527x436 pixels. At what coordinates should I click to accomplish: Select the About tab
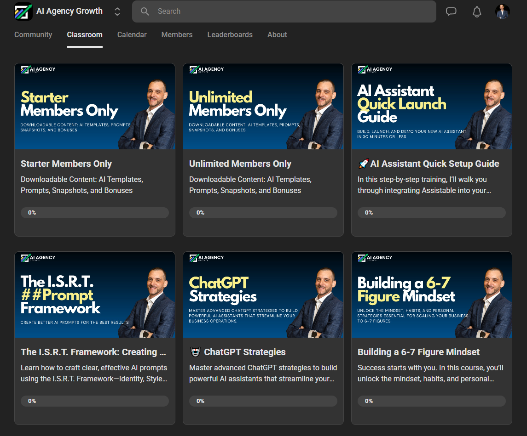pos(277,35)
